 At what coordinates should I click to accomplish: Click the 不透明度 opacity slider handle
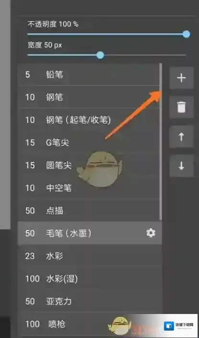coord(186,34)
